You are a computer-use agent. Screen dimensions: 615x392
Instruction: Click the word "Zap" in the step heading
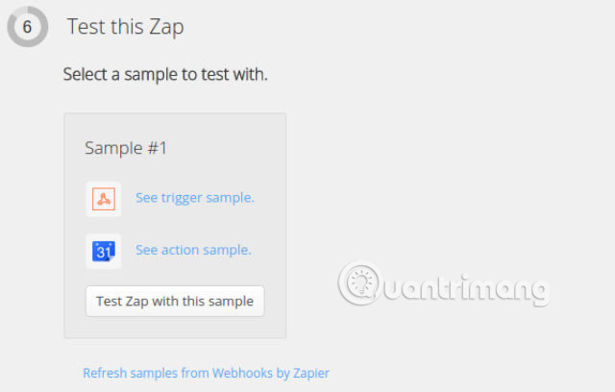tap(165, 27)
